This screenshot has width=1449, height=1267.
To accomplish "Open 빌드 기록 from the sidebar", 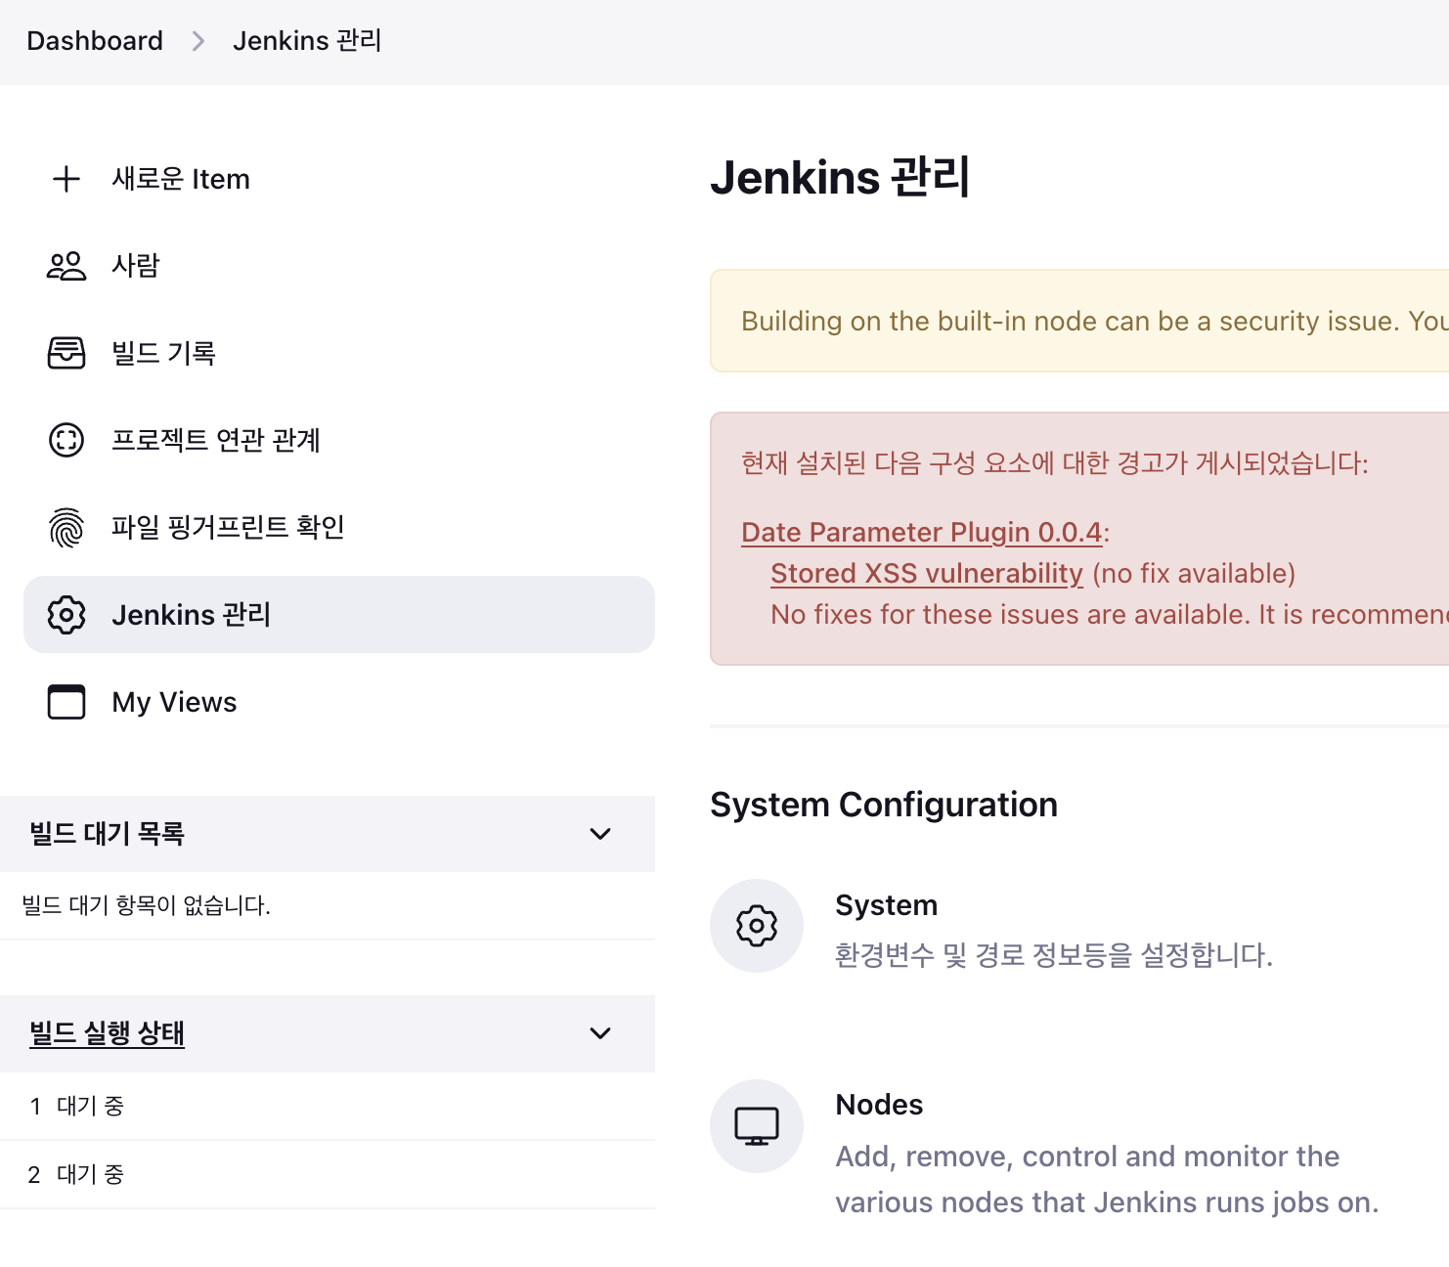I will click(x=163, y=353).
